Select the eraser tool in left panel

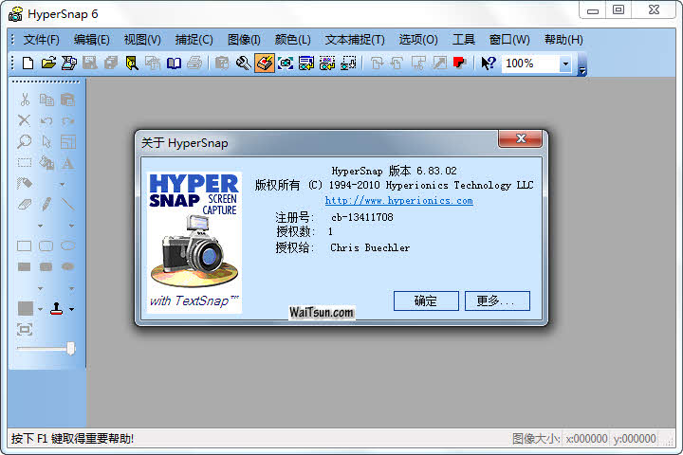[25, 204]
